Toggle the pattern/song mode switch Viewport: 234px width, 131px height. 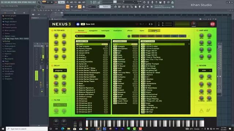click(x=44, y=2)
